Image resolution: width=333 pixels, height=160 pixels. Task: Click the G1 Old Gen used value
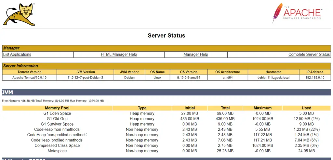[306, 119]
